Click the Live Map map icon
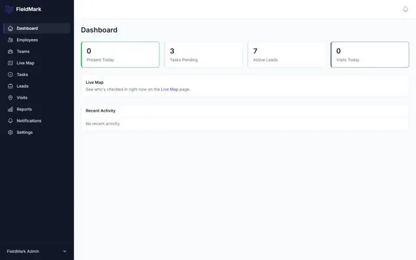 10,63
